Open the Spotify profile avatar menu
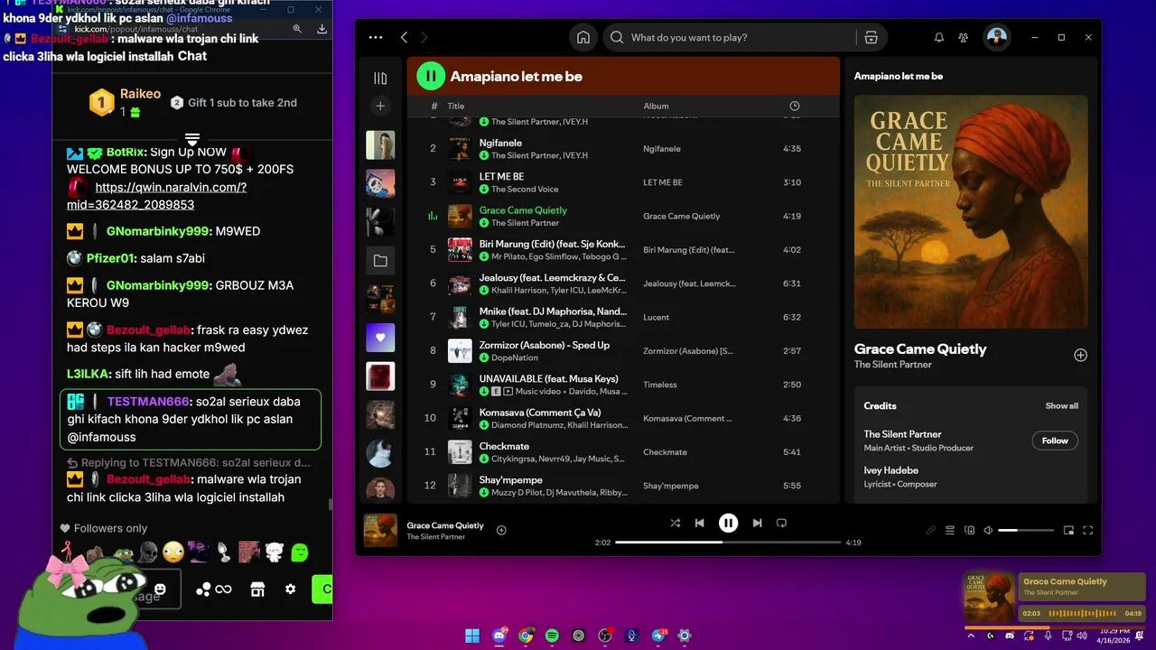 pos(996,37)
